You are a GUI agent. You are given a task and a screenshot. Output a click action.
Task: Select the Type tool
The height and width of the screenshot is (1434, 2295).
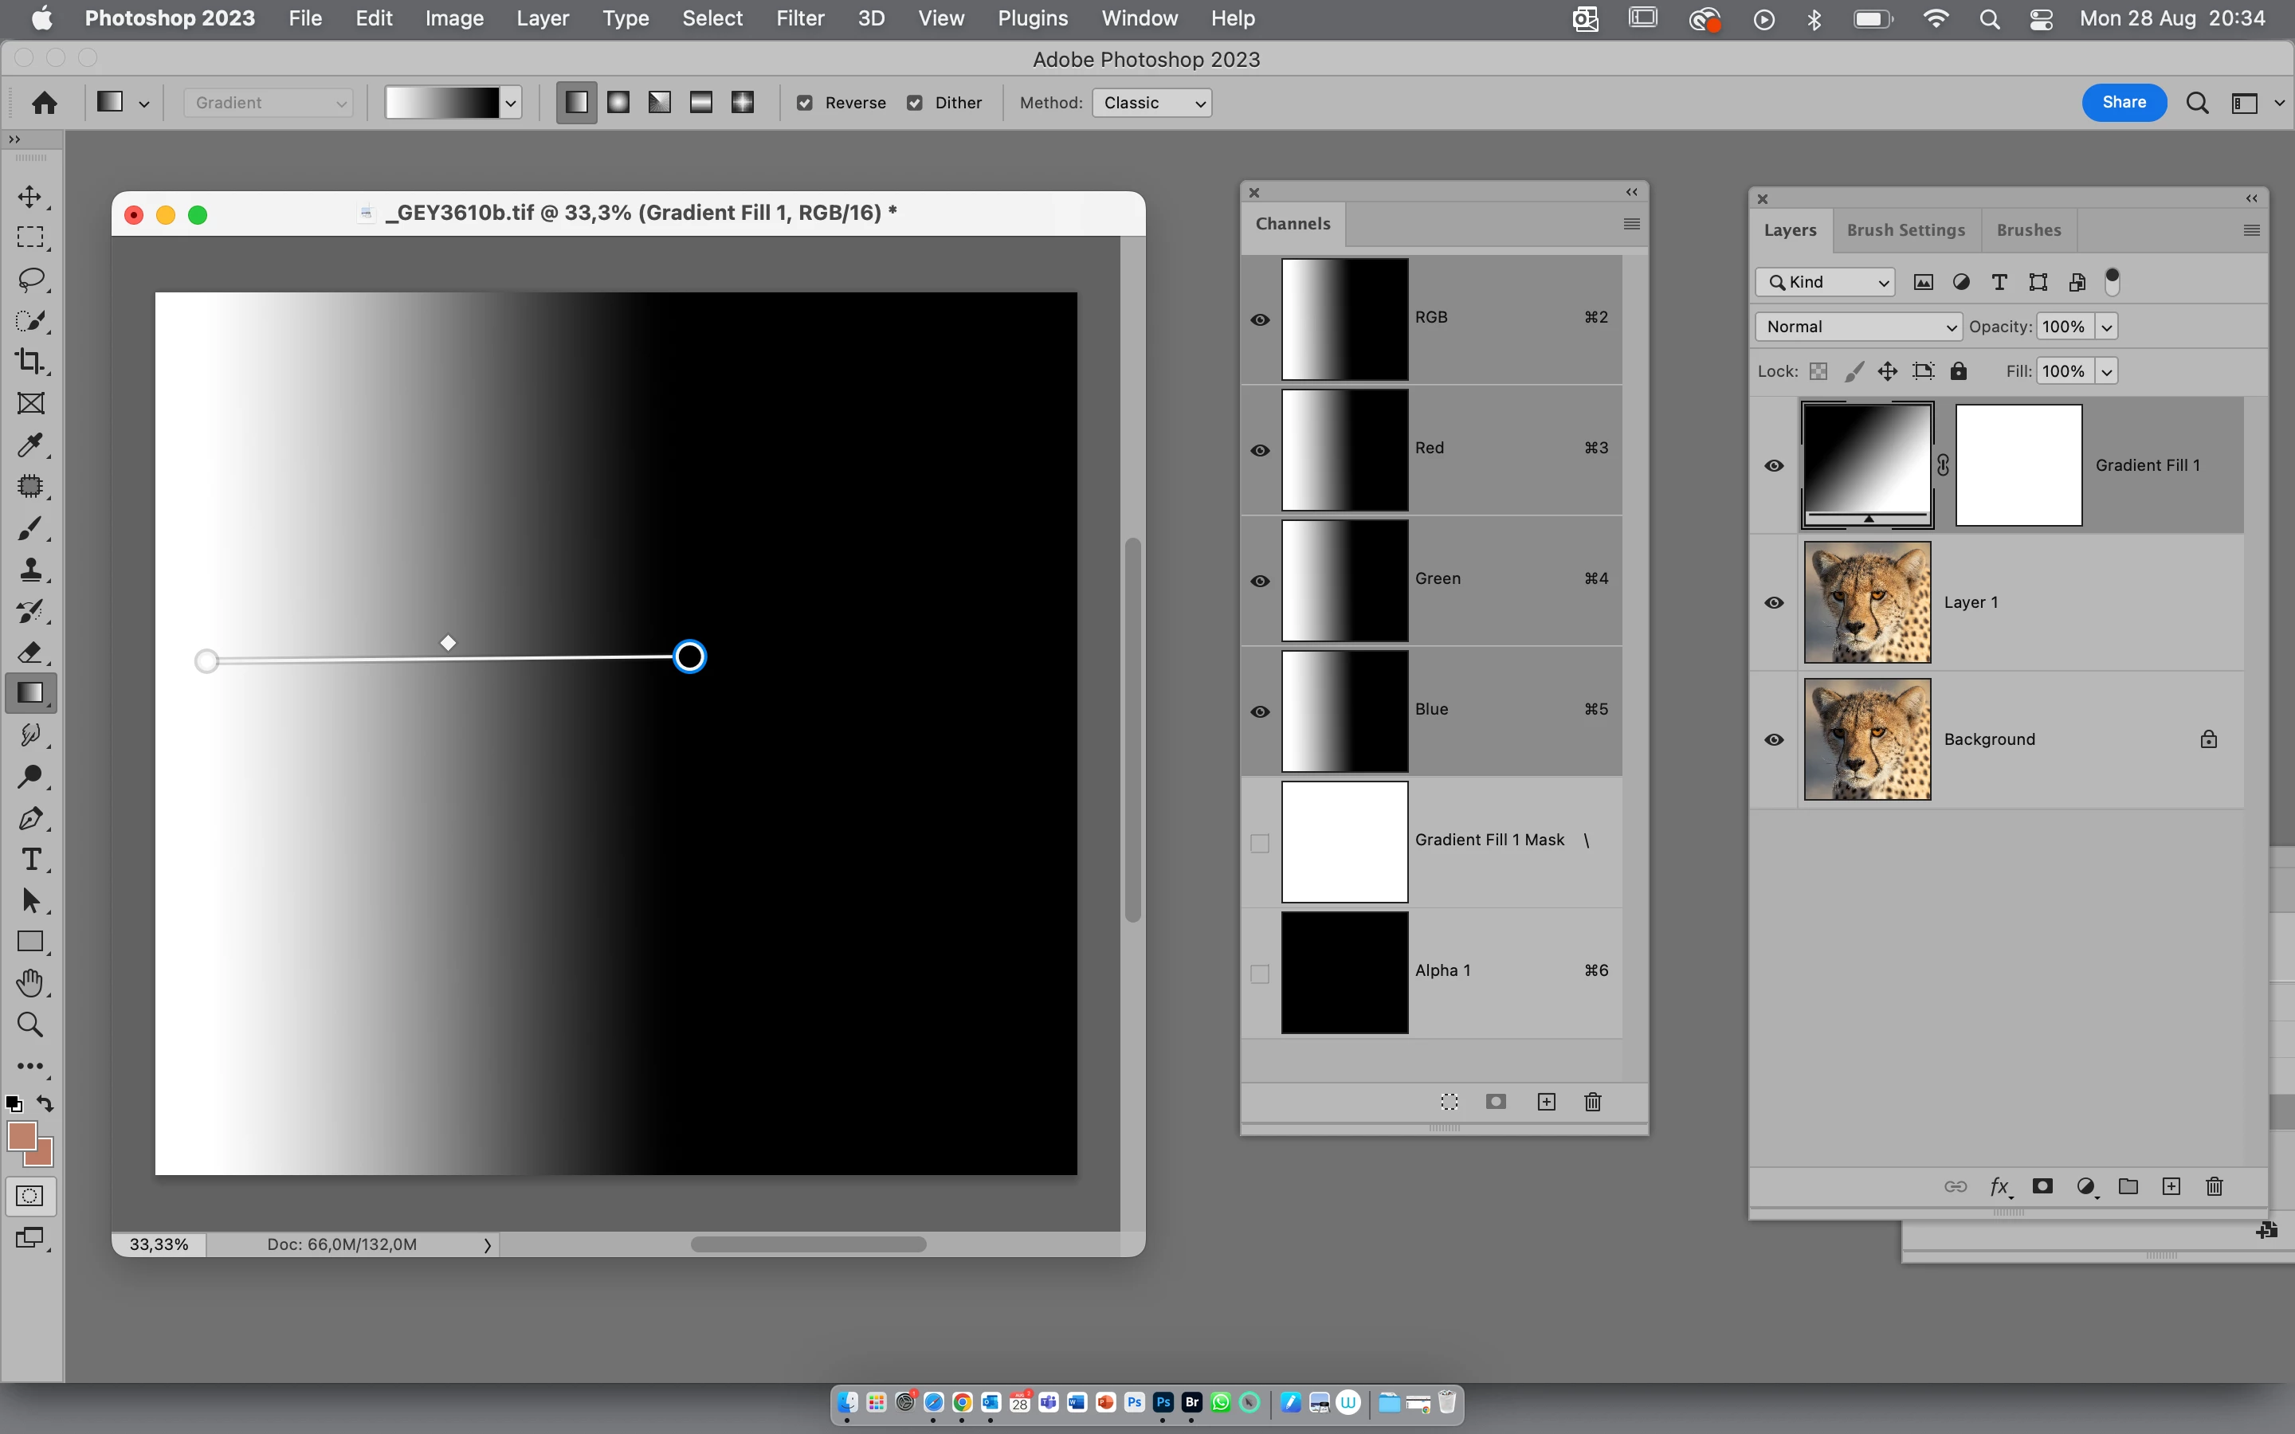click(30, 860)
